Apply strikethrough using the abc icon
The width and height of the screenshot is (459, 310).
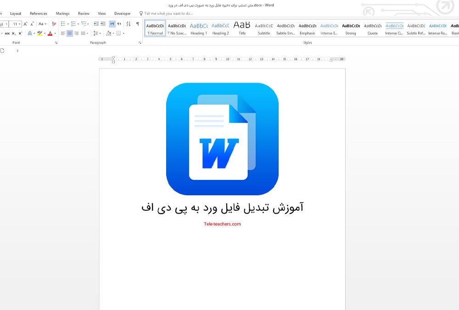pyautogui.click(x=7, y=34)
